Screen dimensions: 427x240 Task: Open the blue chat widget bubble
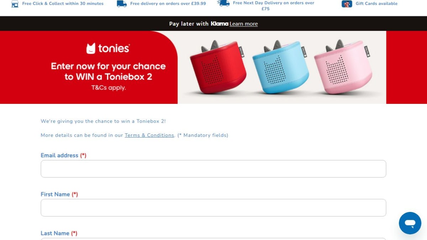point(410,223)
